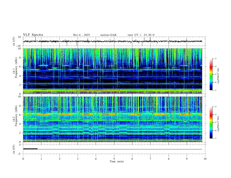Click the 'Time (min)' axis title

tap(117, 161)
